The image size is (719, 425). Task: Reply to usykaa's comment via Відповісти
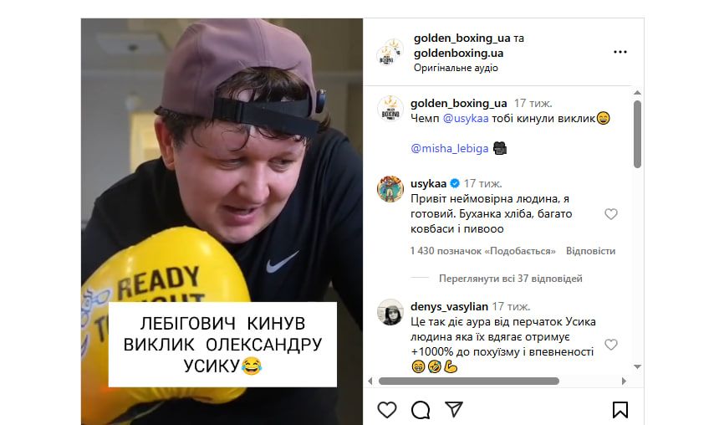[590, 251]
